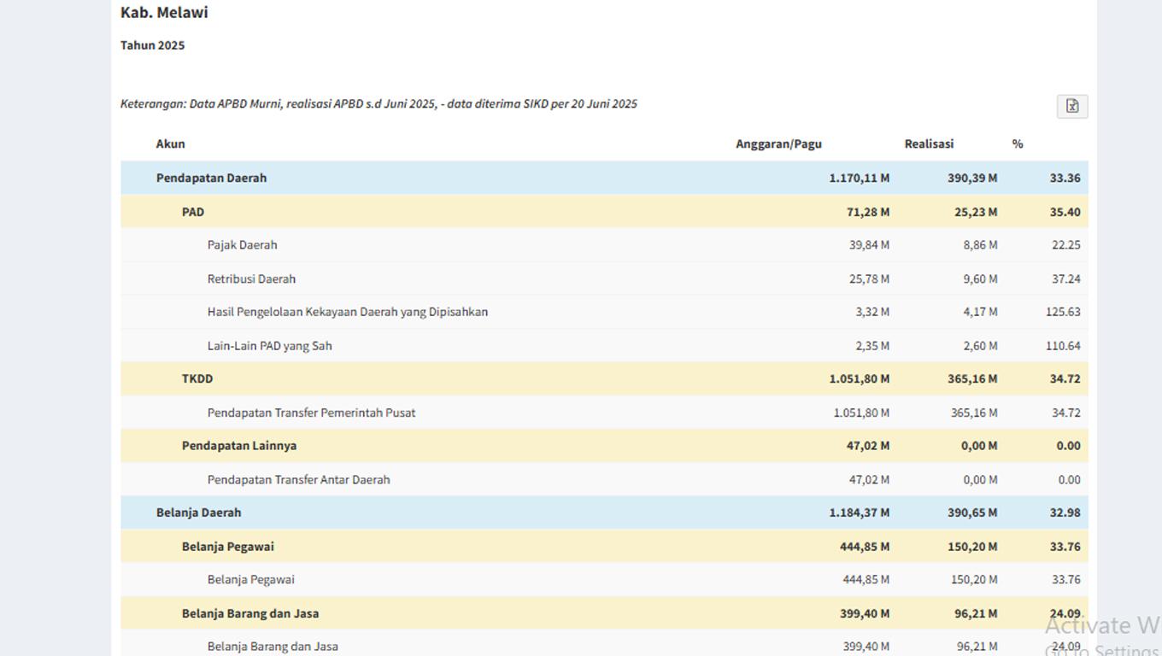Select the Belanja Daerah row label
Image resolution: width=1162 pixels, height=656 pixels.
tap(198, 512)
